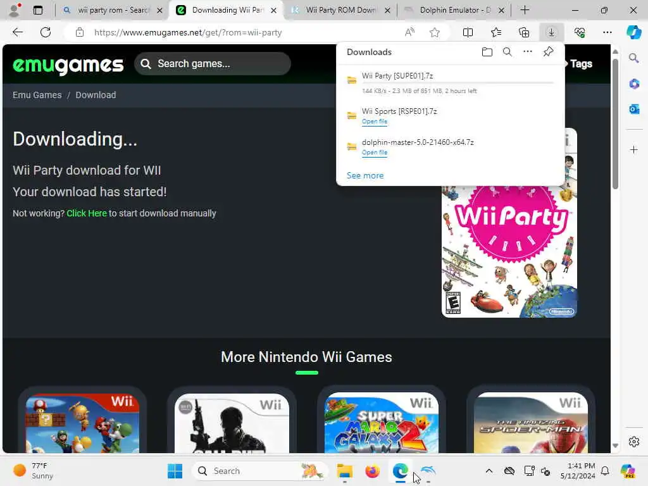Add page to favorites with star icon
Image resolution: width=648 pixels, height=486 pixels.
(x=434, y=32)
